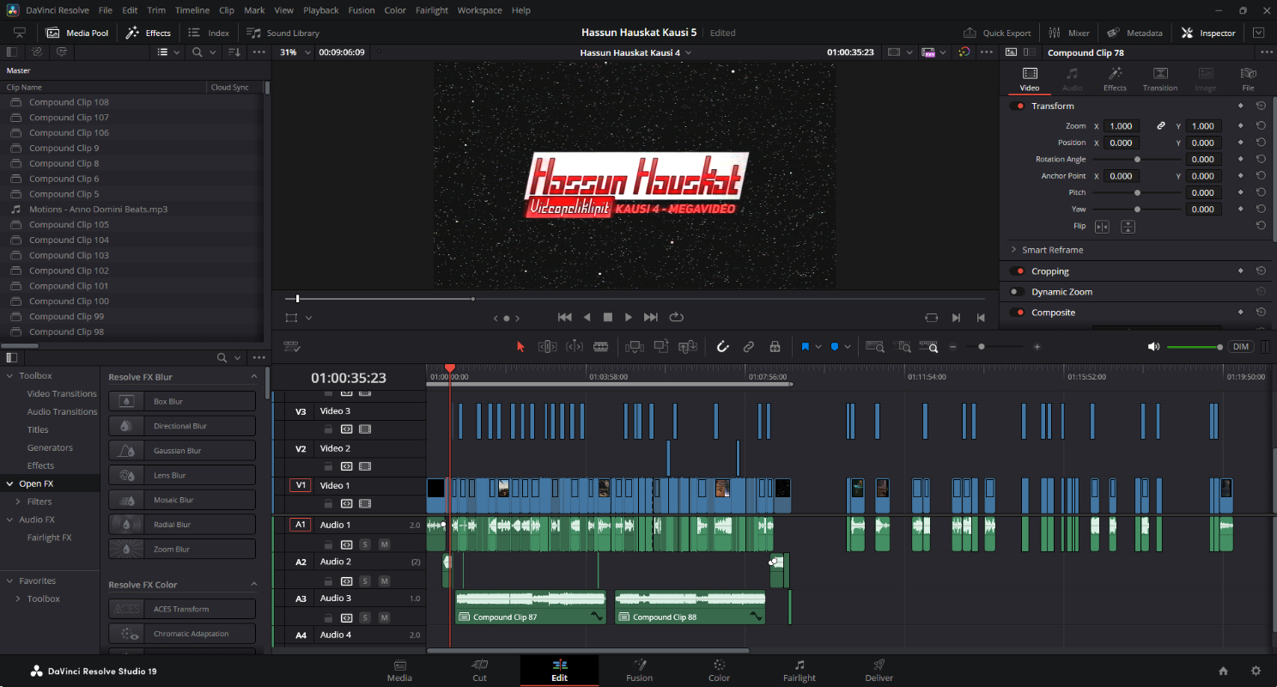Viewport: 1277px width, 687px height.
Task: Toggle the Linked Selection chain icon
Action: tap(749, 347)
